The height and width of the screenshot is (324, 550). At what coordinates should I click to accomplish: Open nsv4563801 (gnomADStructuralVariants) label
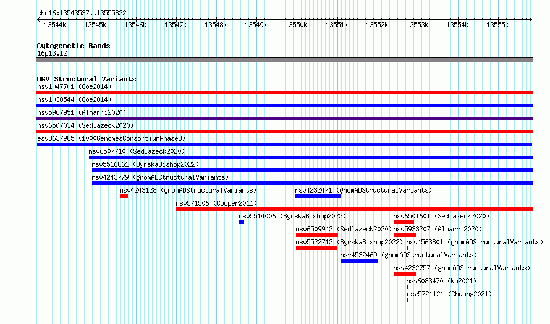(x=475, y=242)
